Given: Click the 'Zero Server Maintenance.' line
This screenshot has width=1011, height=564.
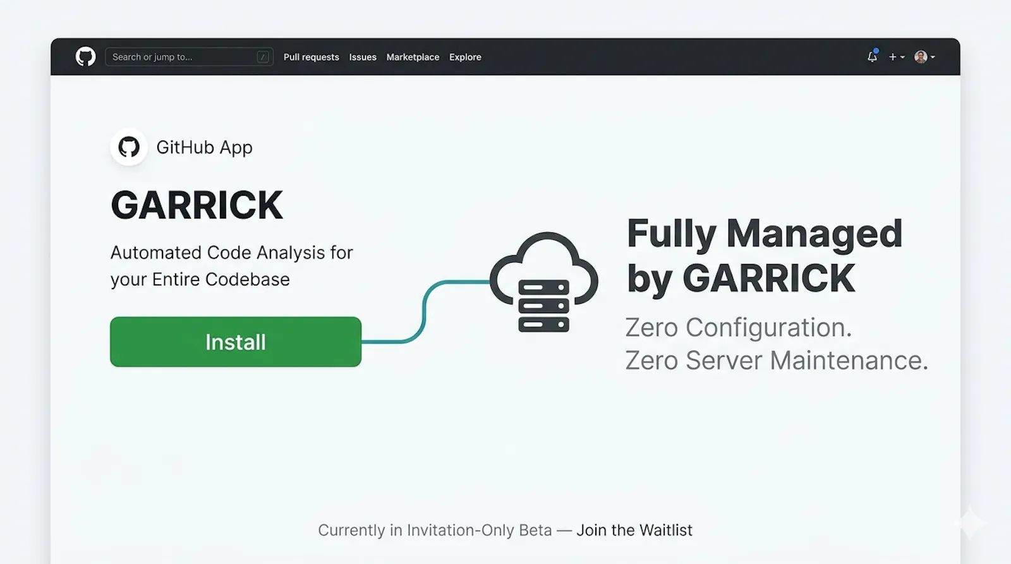Looking at the screenshot, I should pyautogui.click(x=777, y=361).
